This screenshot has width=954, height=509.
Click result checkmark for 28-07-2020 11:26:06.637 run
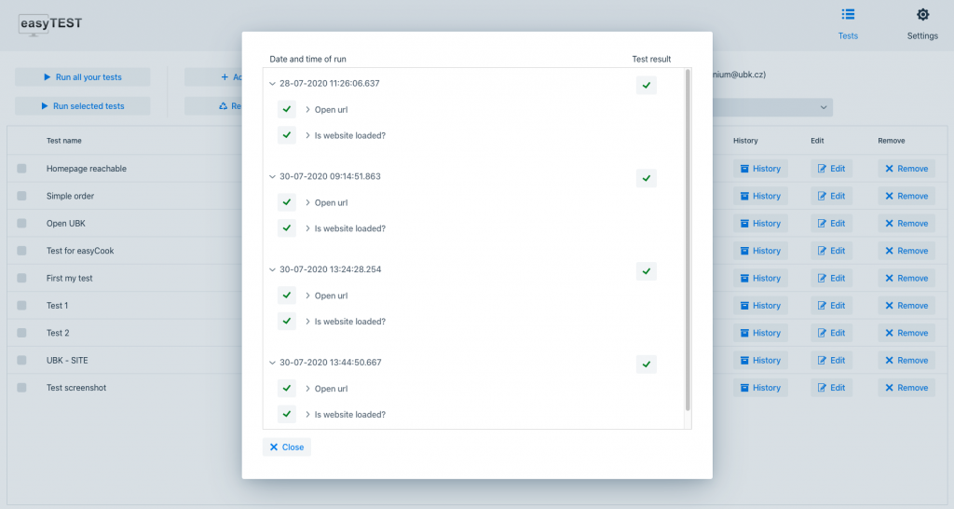pyautogui.click(x=647, y=85)
